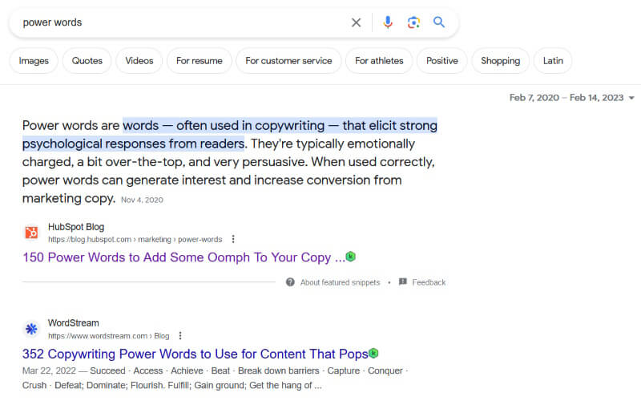Open '150 Power Words to Add Some Oomph' result
The image size is (641, 401).
coord(183,257)
